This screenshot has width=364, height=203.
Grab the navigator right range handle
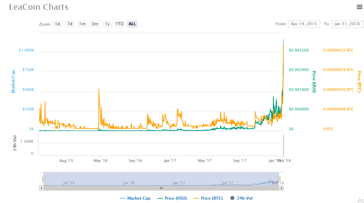tap(279, 179)
